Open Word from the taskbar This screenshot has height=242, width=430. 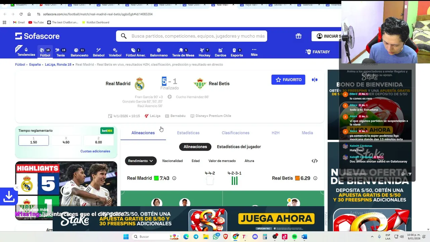click(304, 237)
